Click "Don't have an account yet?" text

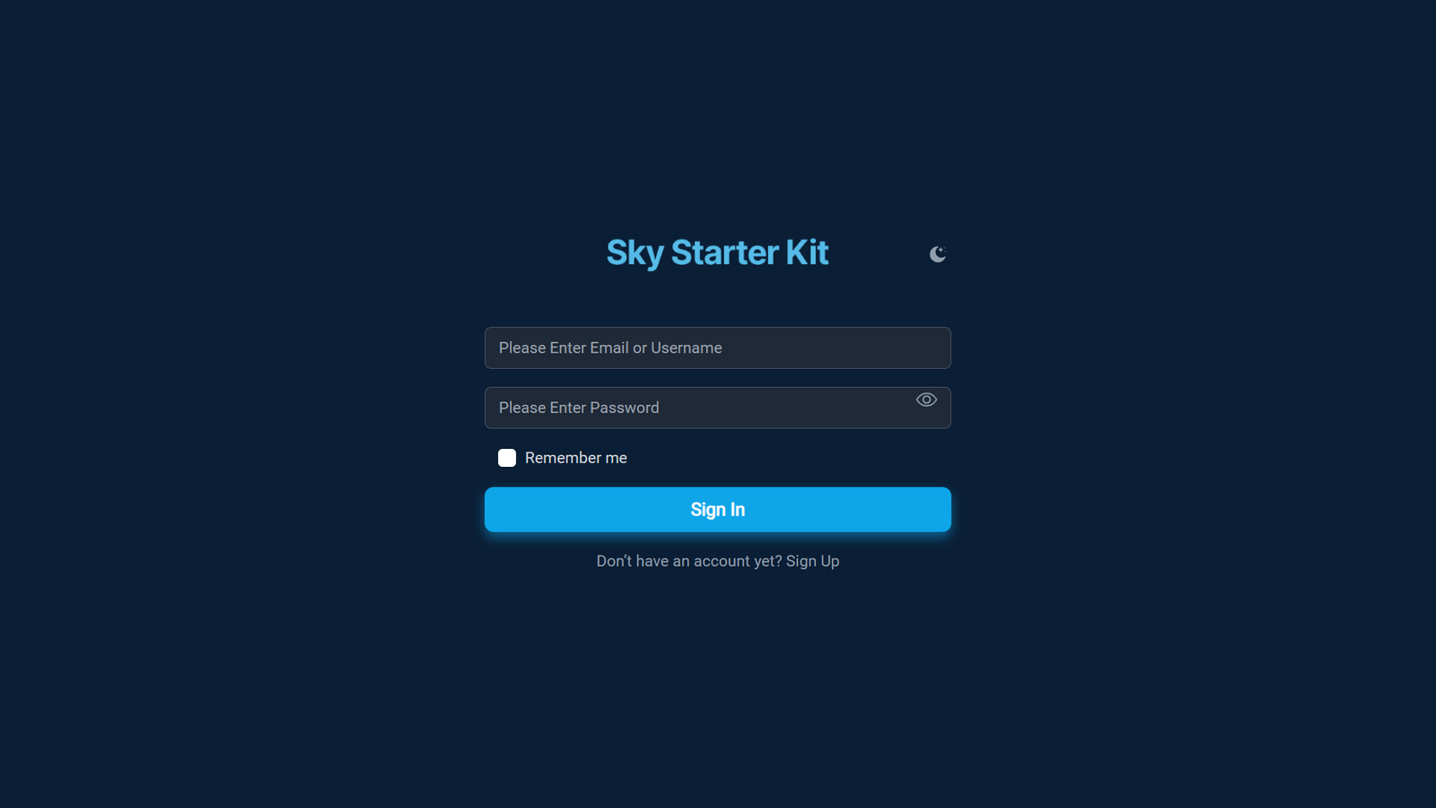click(x=689, y=561)
